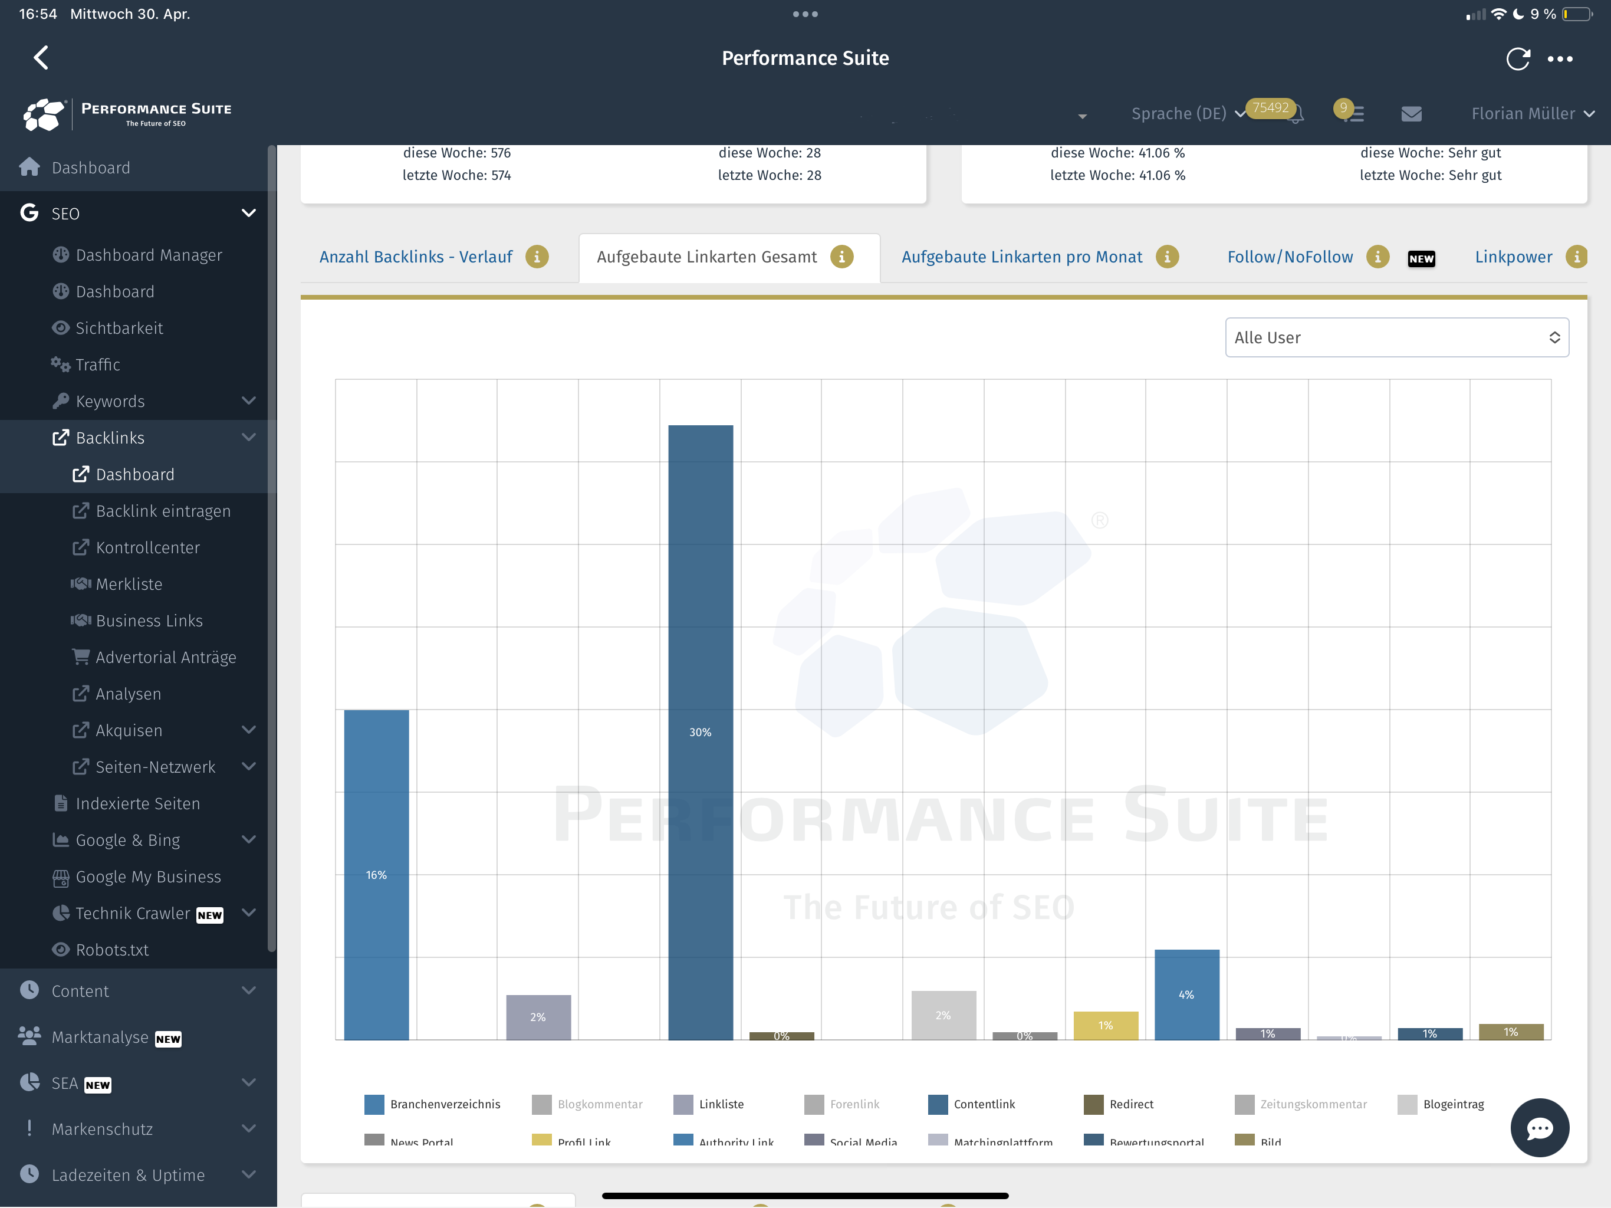Toggle Blogkommentar legend series

(x=587, y=1104)
